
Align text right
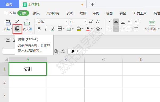coord(123,29)
